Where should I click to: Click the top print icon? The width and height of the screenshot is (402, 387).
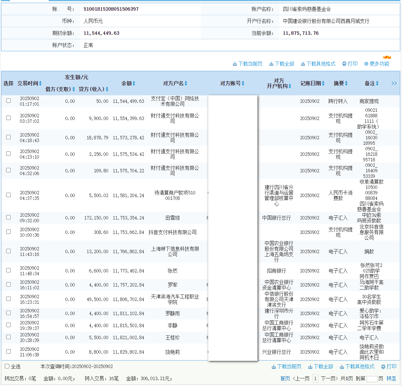(x=344, y=64)
